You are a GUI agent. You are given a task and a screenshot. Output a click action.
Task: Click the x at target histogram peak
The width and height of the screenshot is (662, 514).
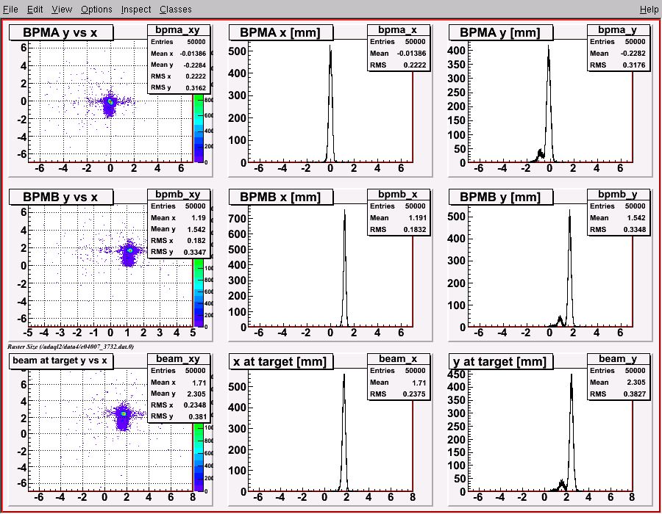coord(344,376)
